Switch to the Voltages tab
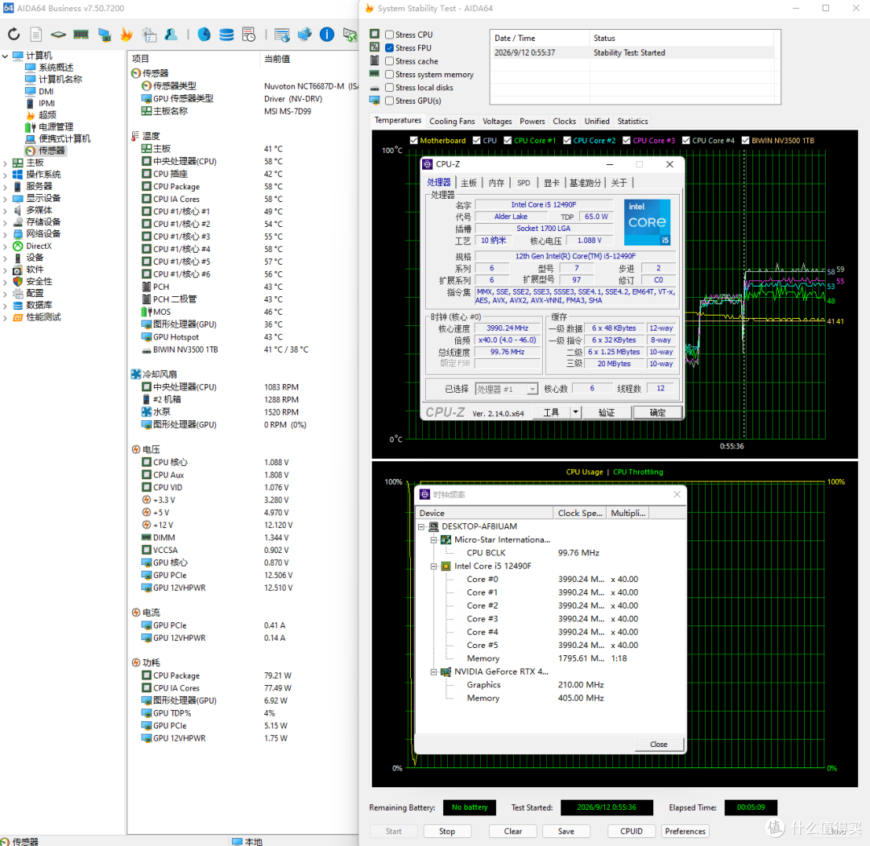Screen dimensions: 870x846 497,121
